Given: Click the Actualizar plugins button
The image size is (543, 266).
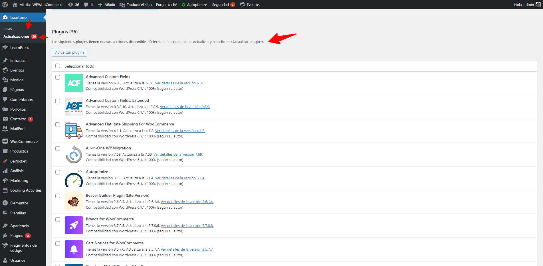Looking at the screenshot, I should pyautogui.click(x=69, y=52).
